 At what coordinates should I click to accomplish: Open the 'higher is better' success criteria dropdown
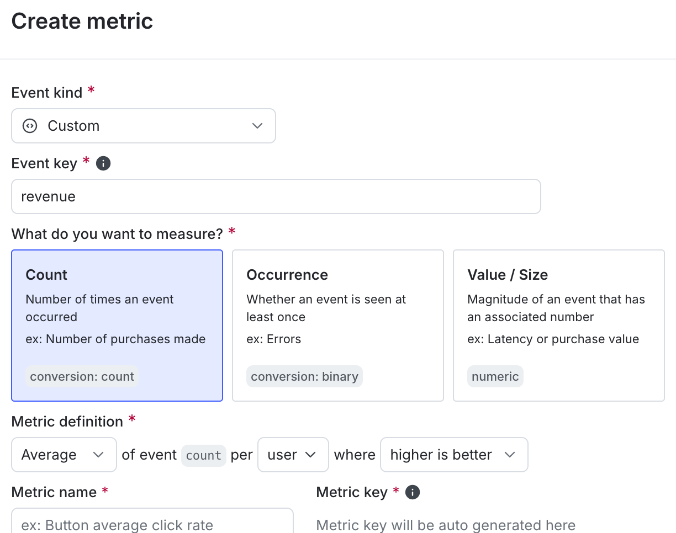454,455
